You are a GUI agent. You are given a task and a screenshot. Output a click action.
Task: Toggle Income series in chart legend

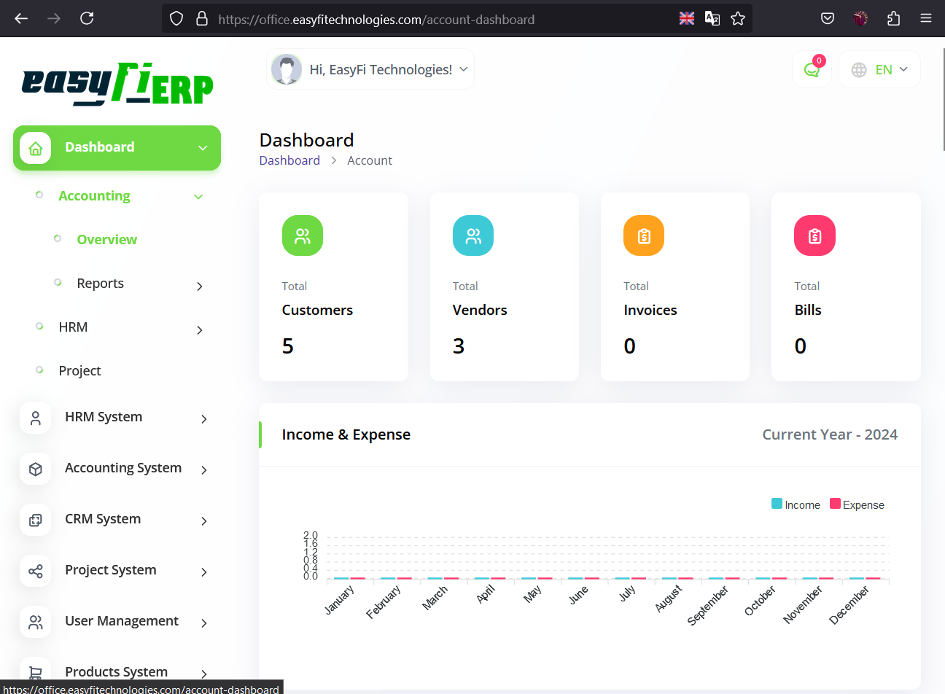pyautogui.click(x=796, y=504)
